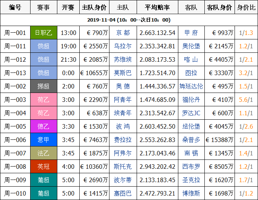Click home team 阿青年
The image size is (258, 200).
tap(123, 100)
